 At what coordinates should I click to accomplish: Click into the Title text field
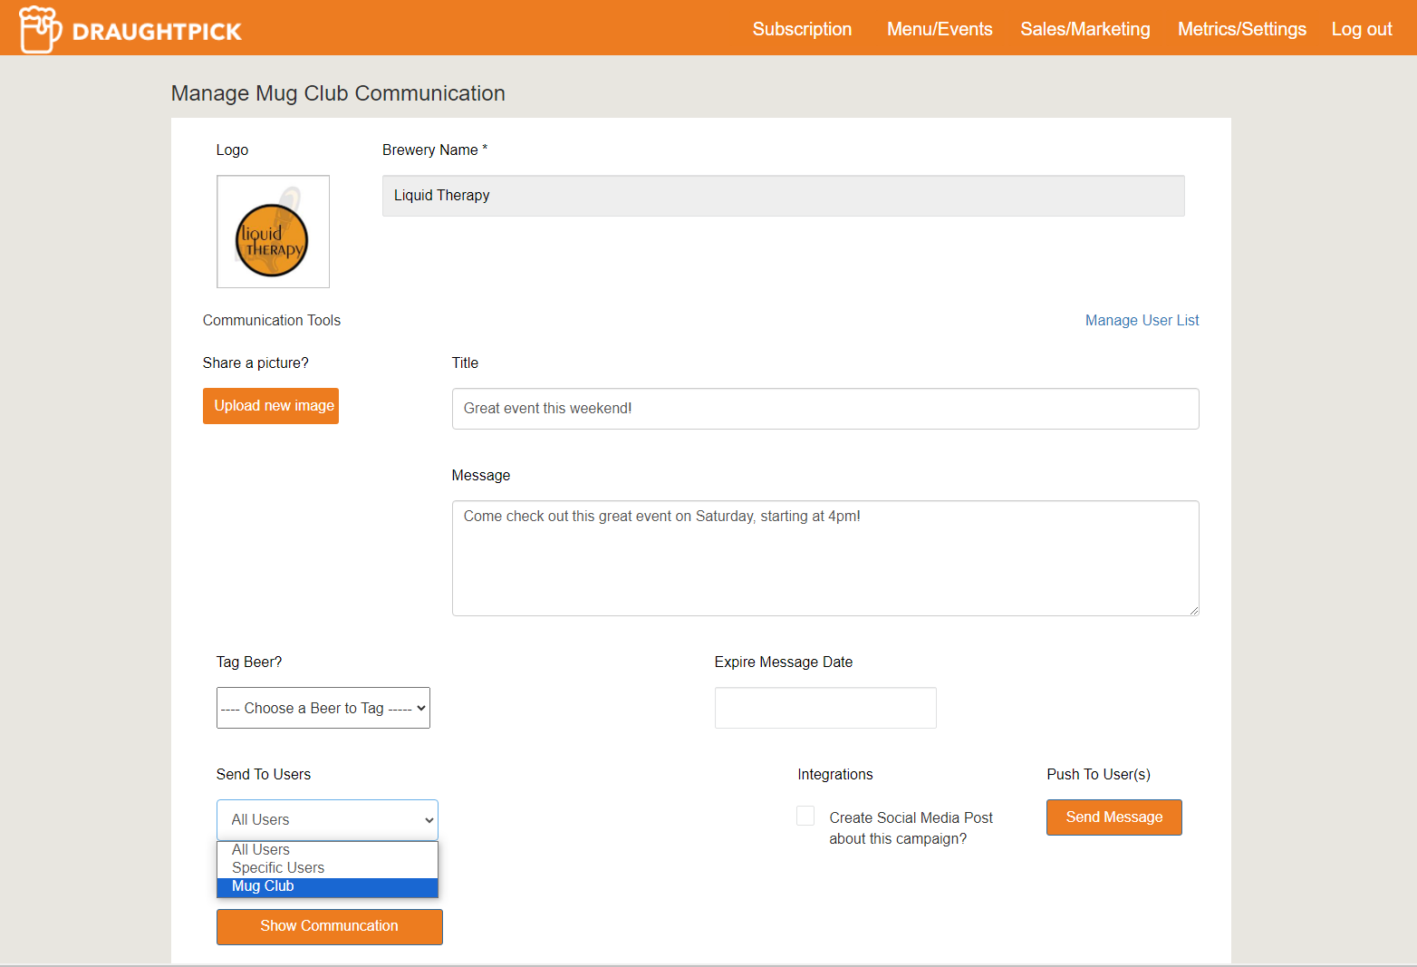click(824, 409)
